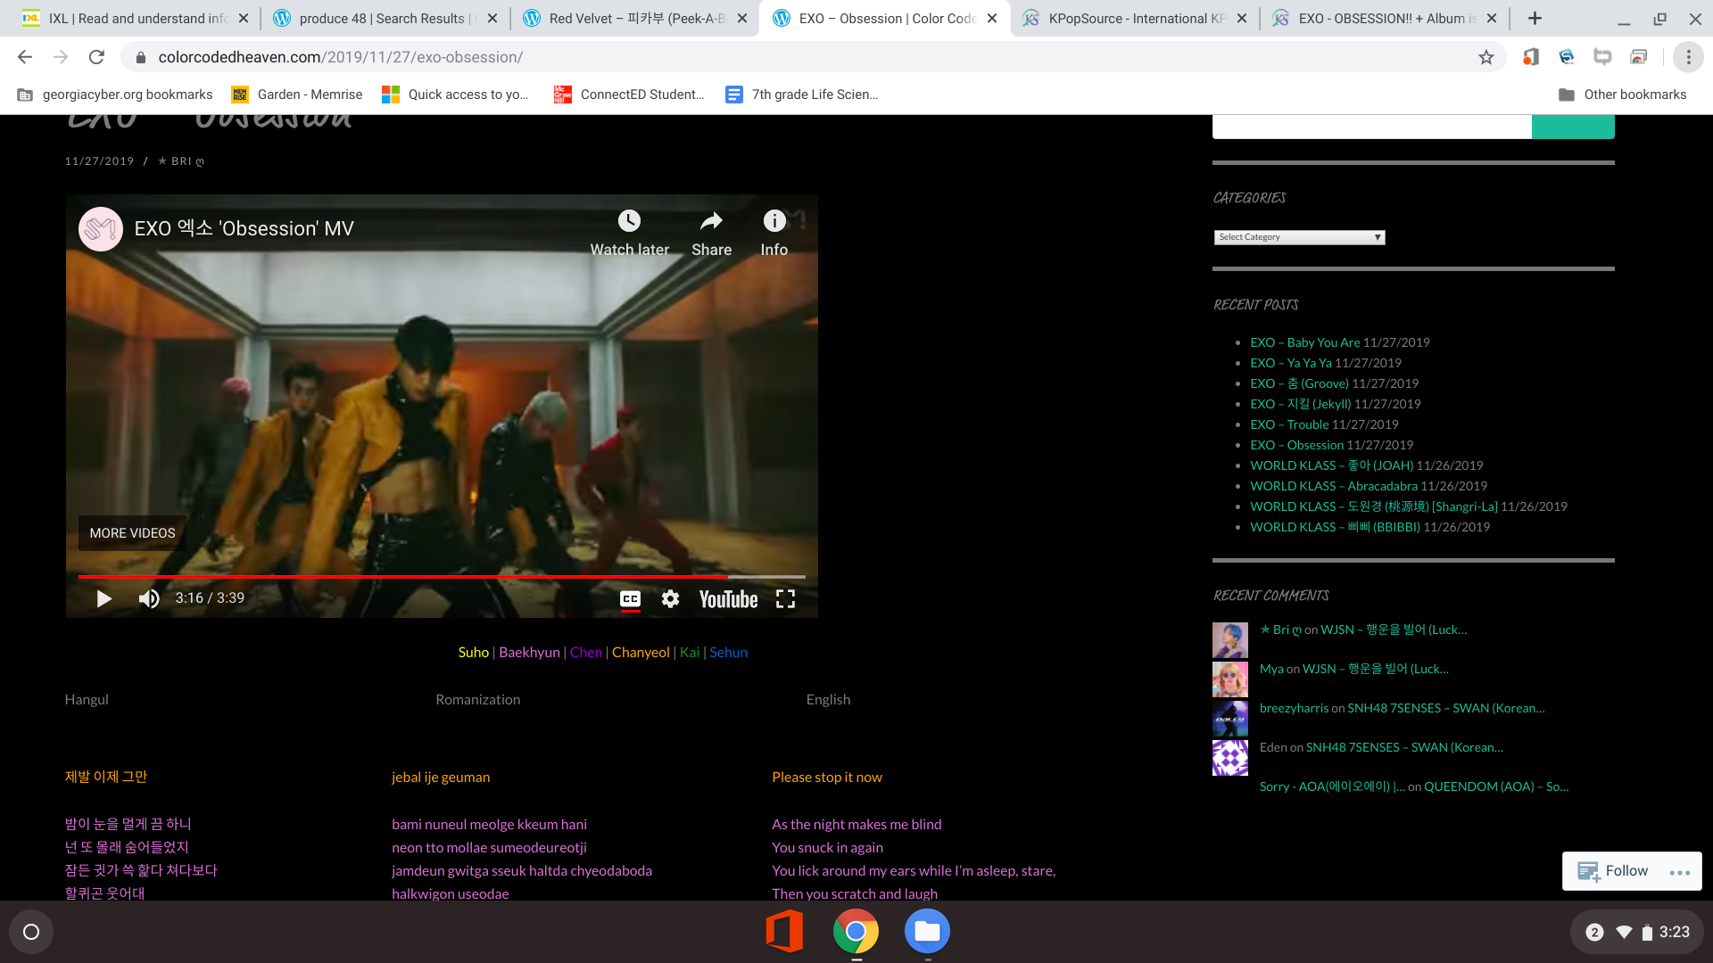Seek on the red video progress bar
Viewport: 1713px width, 963px height.
pos(442,577)
